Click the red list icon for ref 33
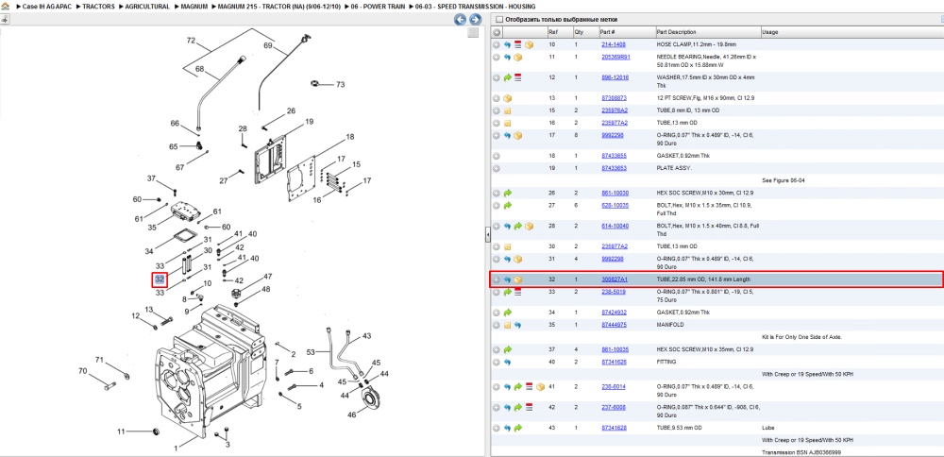This screenshot has width=944, height=457. click(517, 292)
